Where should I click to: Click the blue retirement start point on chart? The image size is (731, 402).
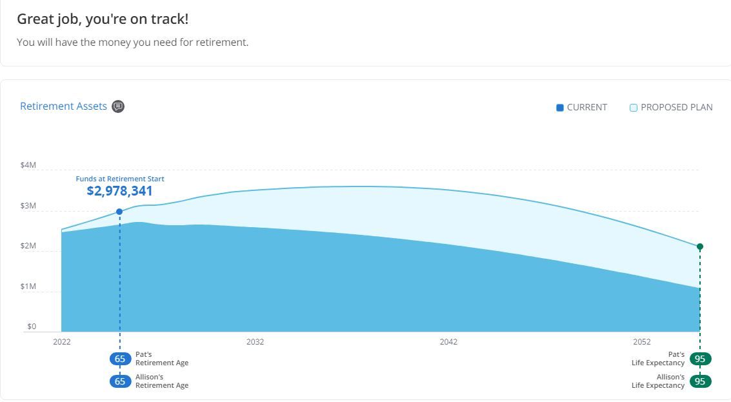(119, 212)
